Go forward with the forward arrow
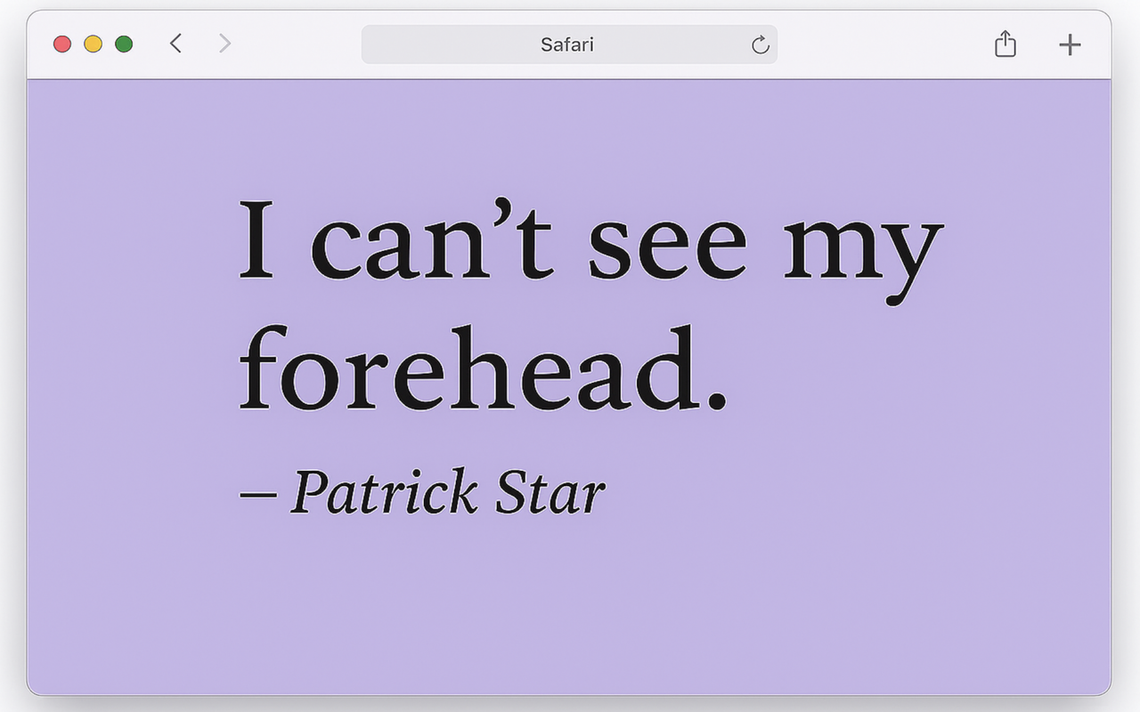 click(x=224, y=44)
